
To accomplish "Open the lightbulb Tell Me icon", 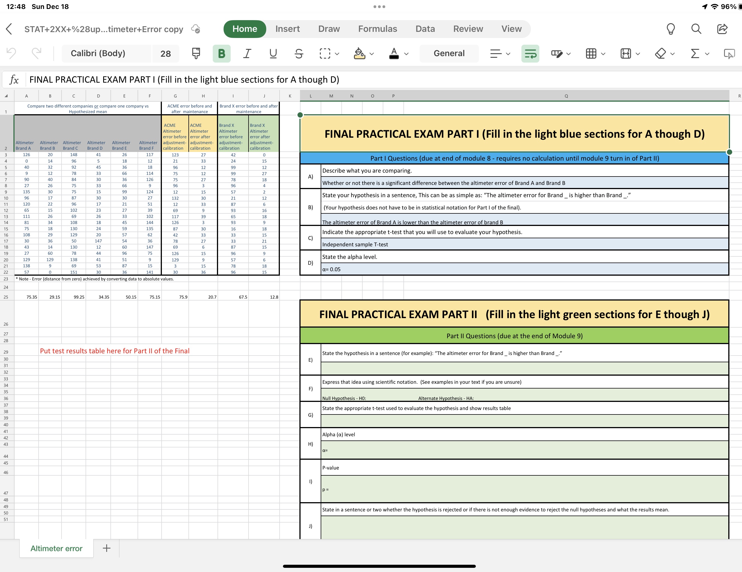I will coord(670,29).
